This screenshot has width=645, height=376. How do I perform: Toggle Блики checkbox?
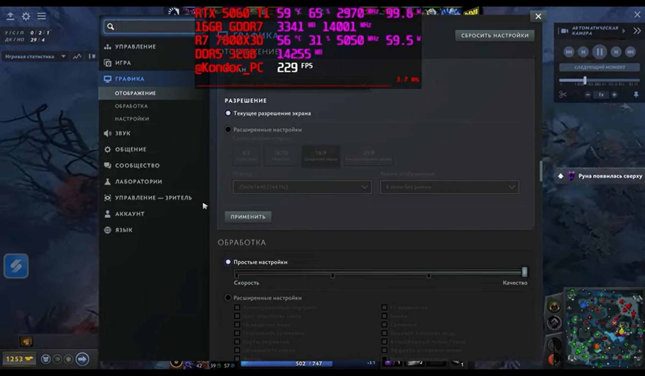point(384,316)
